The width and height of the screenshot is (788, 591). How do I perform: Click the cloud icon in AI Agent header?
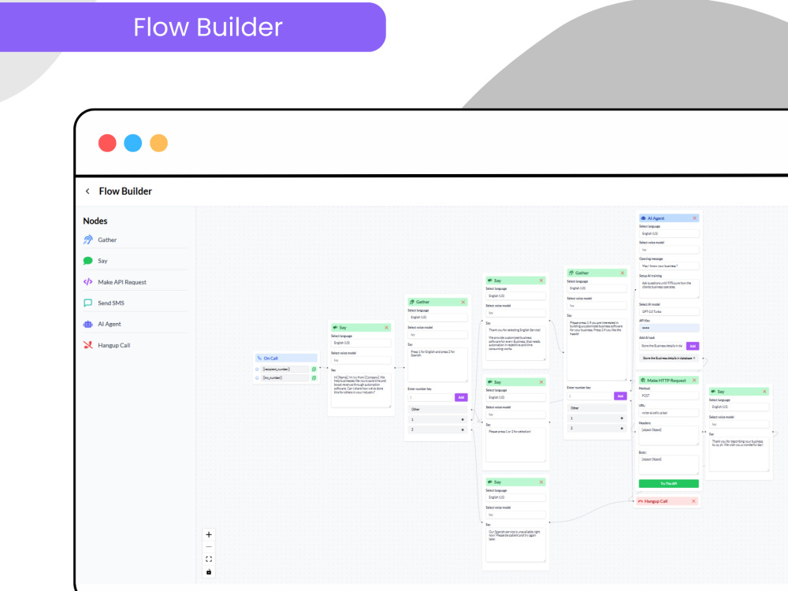click(643, 218)
